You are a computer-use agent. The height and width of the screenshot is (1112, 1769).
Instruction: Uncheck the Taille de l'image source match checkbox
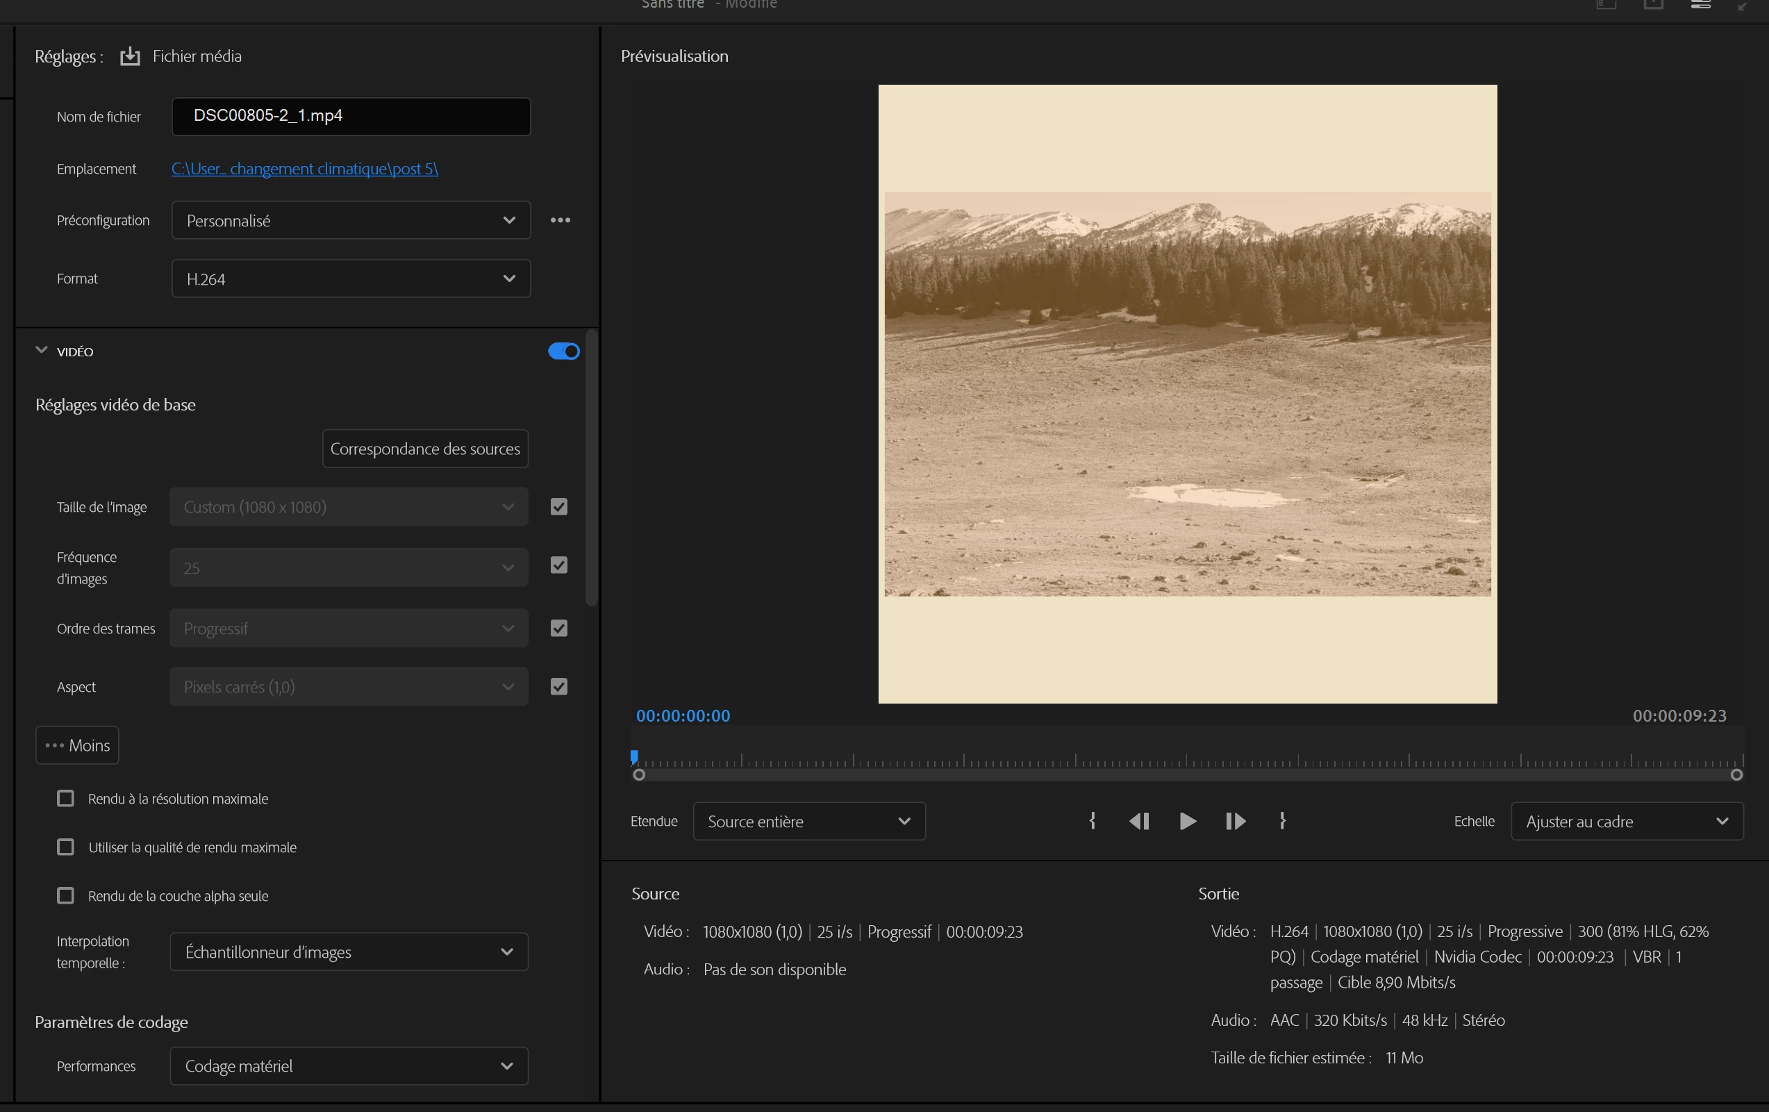pyautogui.click(x=559, y=507)
